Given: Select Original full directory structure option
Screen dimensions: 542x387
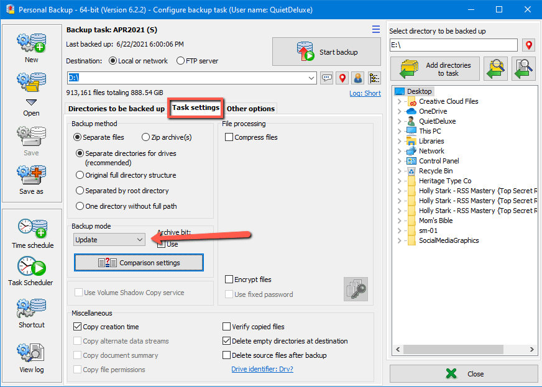Looking at the screenshot, I should (126, 175).
